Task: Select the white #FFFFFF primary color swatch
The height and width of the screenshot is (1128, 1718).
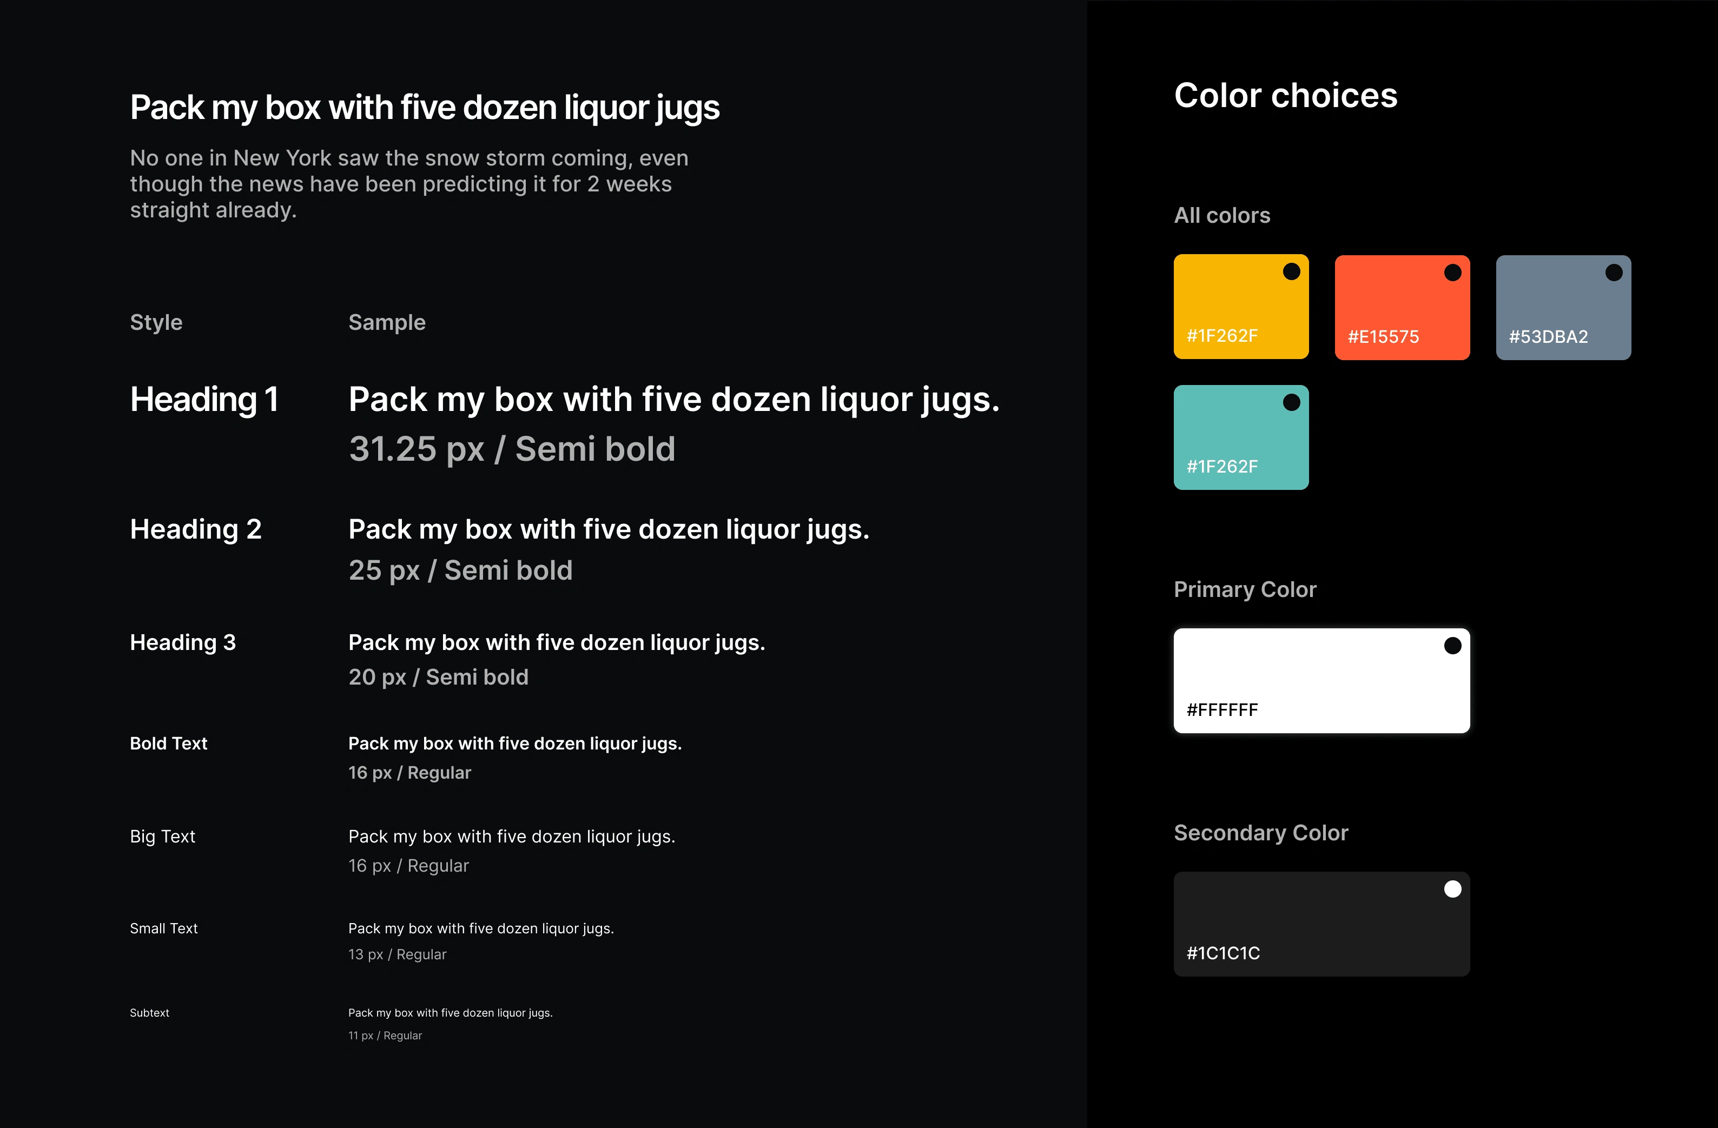Action: (x=1321, y=681)
